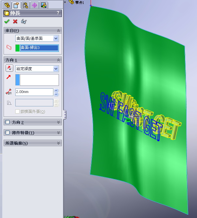Cancel the extrude with red X

tap(15, 22)
